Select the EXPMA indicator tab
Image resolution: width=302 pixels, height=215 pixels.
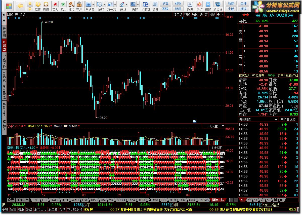[x=203, y=200]
